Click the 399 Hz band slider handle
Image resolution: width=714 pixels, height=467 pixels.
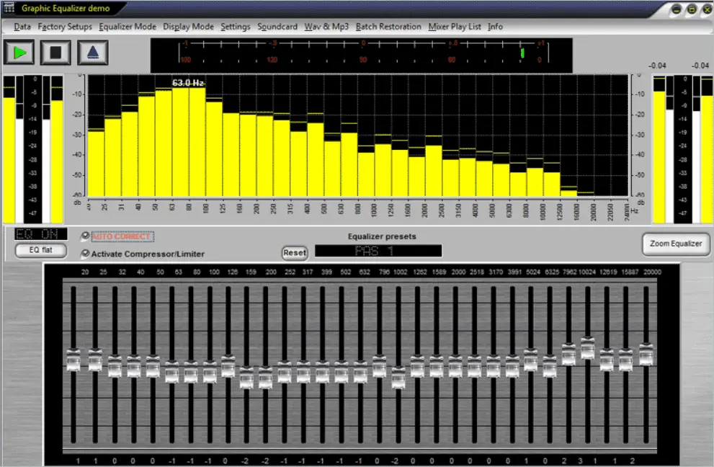tap(322, 373)
